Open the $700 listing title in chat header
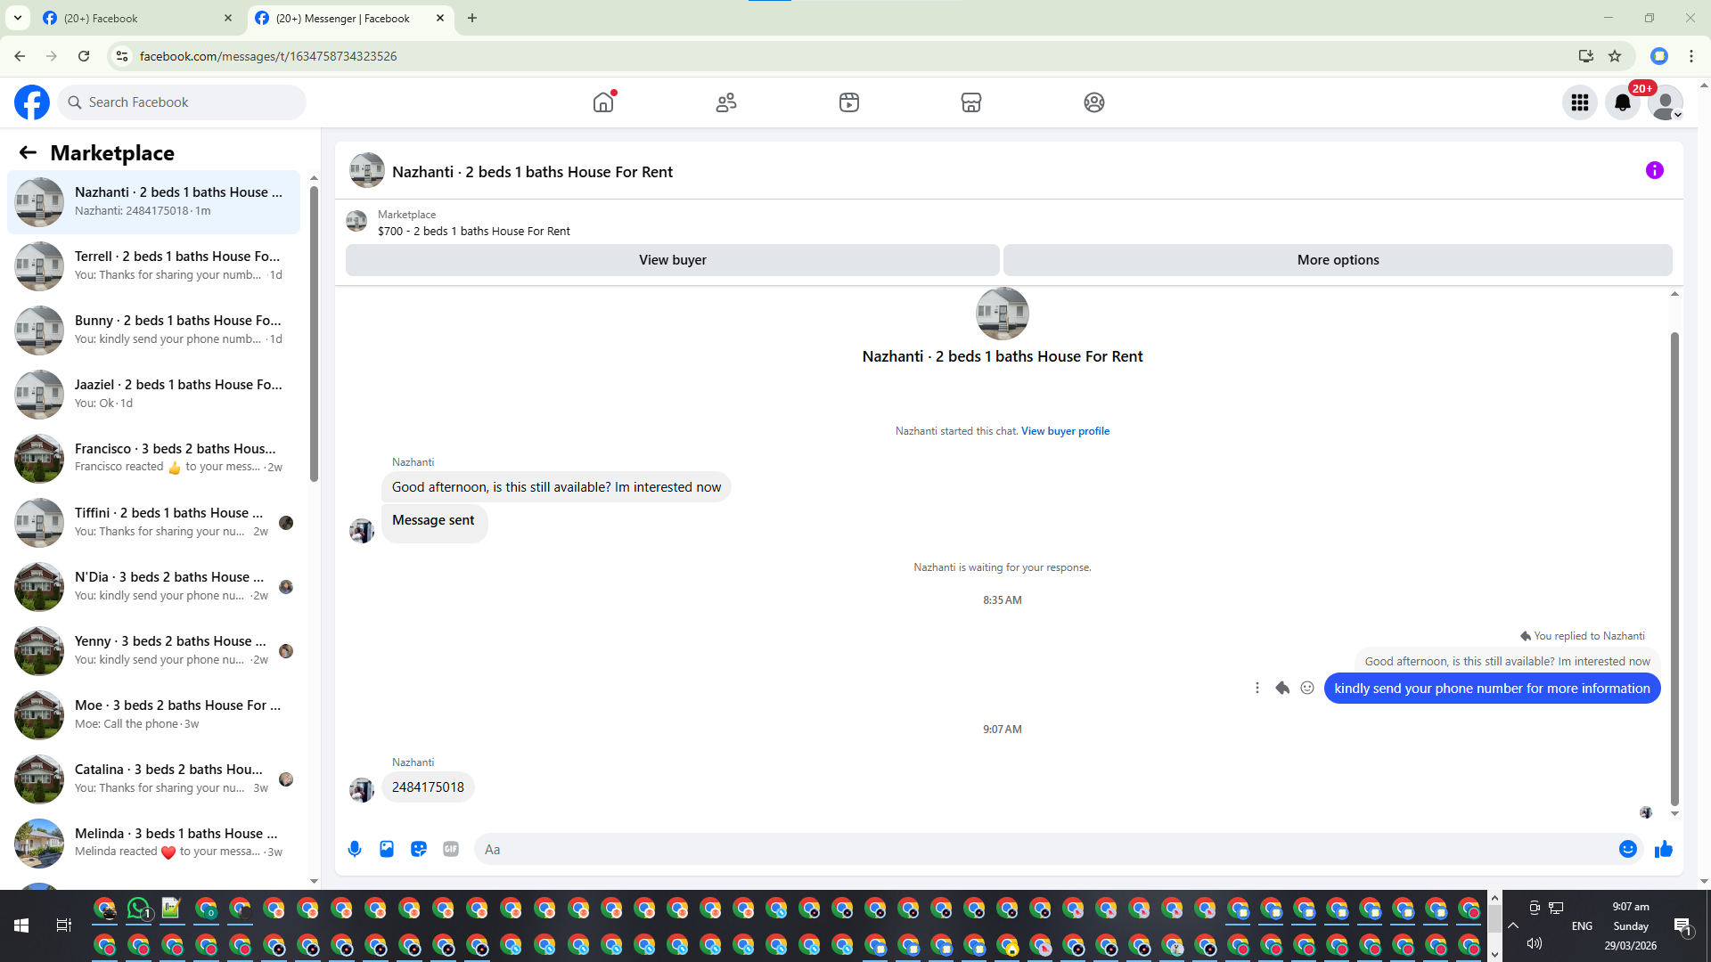 tap(474, 232)
